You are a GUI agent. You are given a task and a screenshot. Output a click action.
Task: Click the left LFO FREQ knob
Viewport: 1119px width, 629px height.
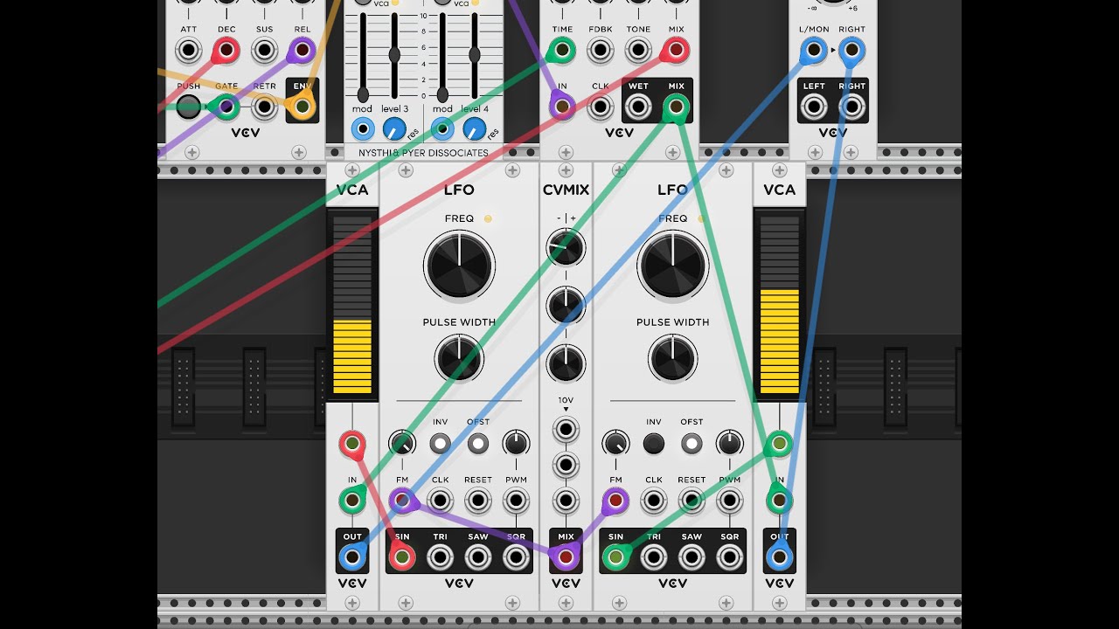click(x=459, y=266)
